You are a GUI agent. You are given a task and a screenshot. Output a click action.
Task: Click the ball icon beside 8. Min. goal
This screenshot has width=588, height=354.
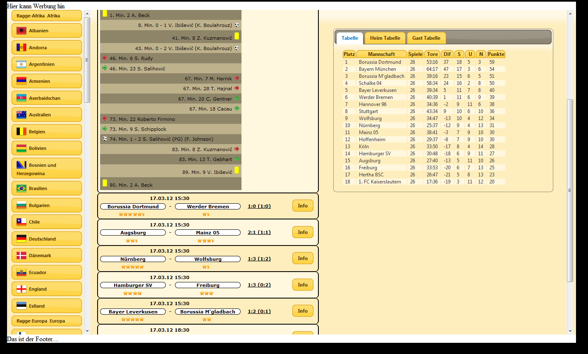237,25
